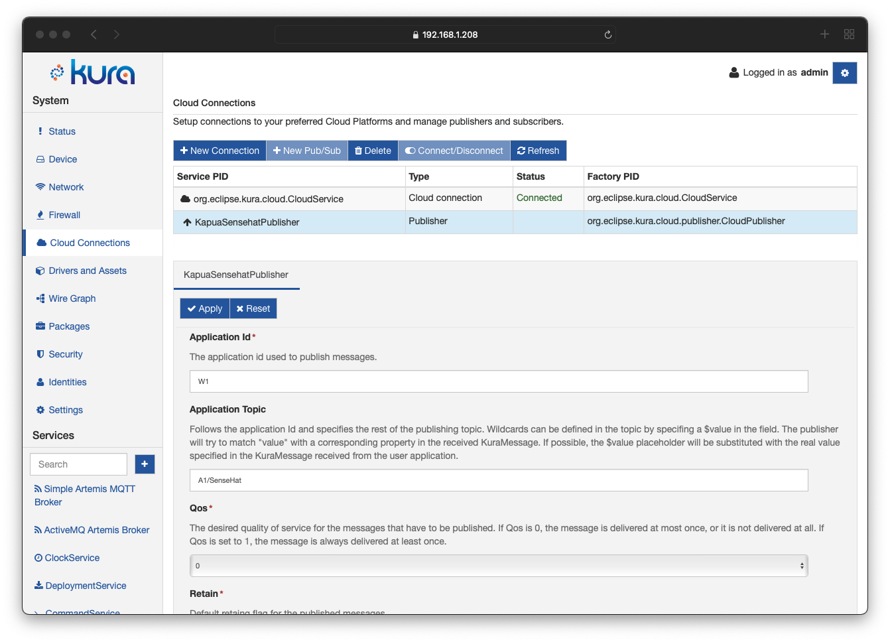Apply the publisher configuration
This screenshot has width=890, height=642.
(205, 308)
